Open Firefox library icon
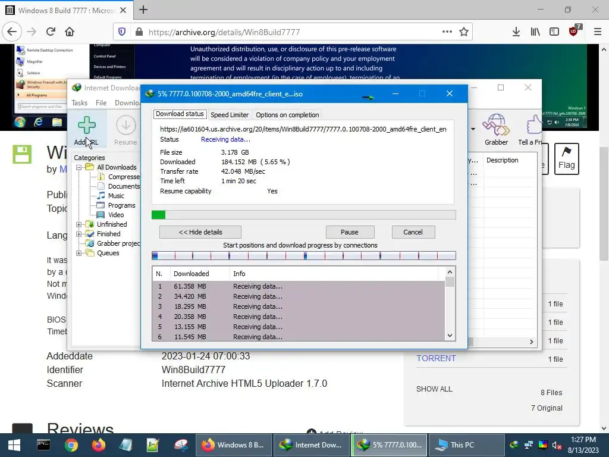Image resolution: width=609 pixels, height=457 pixels. tap(535, 32)
